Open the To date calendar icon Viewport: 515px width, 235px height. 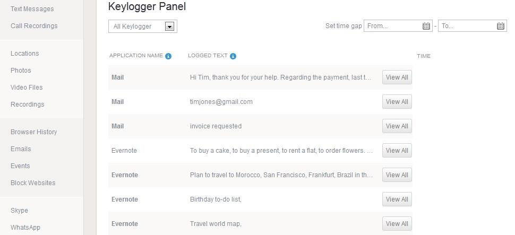(500, 26)
